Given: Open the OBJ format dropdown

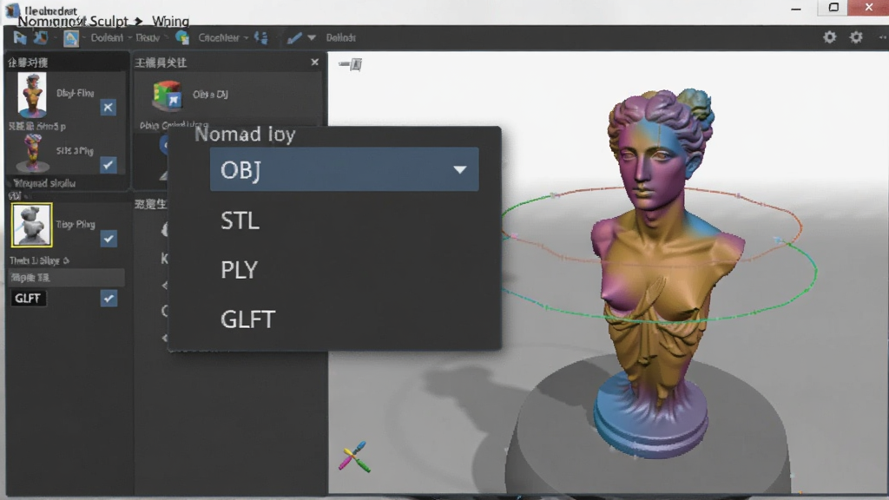Looking at the screenshot, I should pyautogui.click(x=344, y=169).
